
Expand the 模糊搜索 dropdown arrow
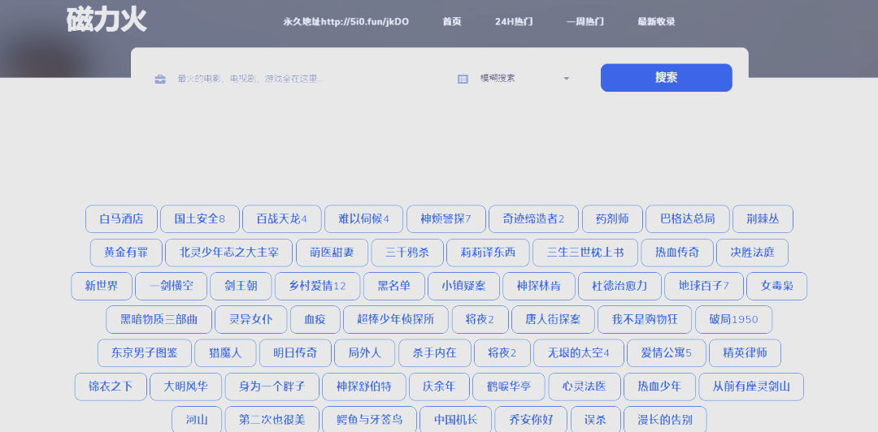point(566,79)
